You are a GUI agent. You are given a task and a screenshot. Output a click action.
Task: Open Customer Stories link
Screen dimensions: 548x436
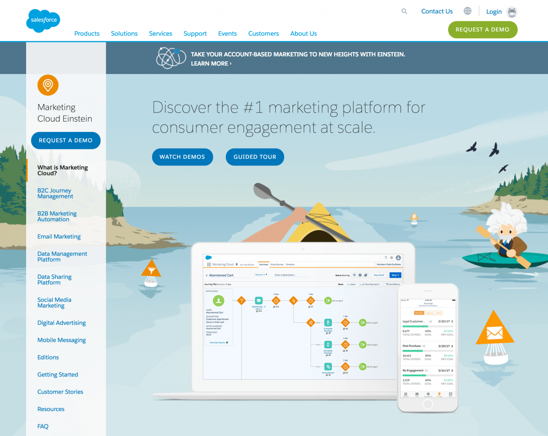point(60,392)
